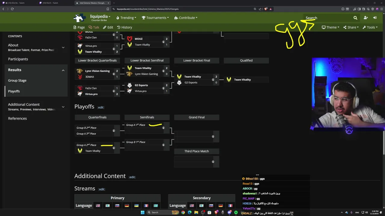Open Google Chrome from the taskbar
The image size is (385, 216).
coord(183,212)
